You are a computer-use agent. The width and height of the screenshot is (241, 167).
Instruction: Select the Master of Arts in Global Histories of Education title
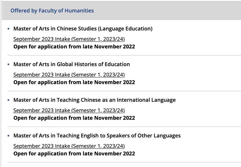[x=72, y=64]
